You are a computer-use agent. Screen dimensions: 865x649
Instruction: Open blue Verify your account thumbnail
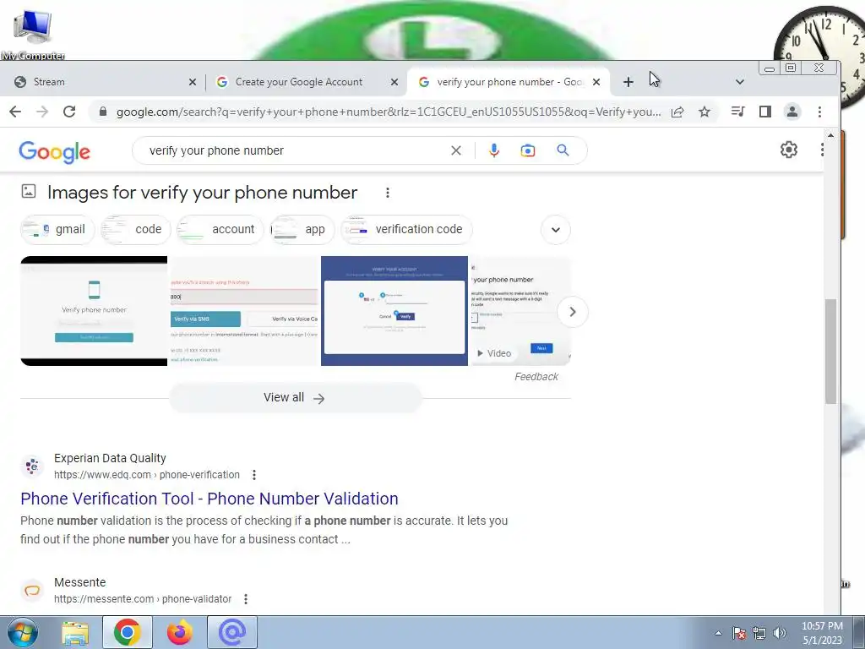point(394,311)
